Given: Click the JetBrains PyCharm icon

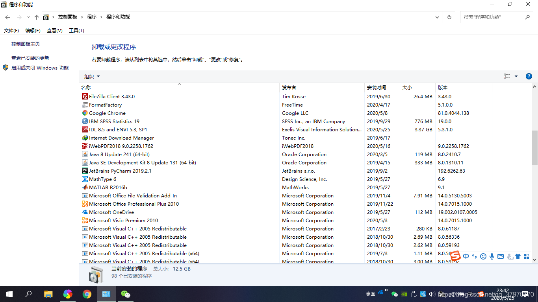Looking at the screenshot, I should coord(85,171).
